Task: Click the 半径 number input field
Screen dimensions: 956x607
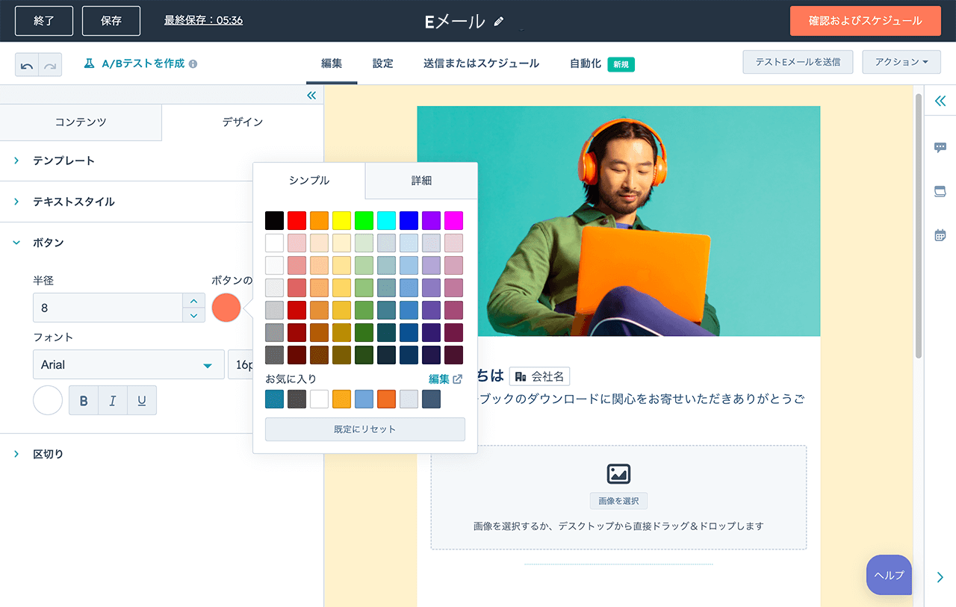Action: [108, 308]
